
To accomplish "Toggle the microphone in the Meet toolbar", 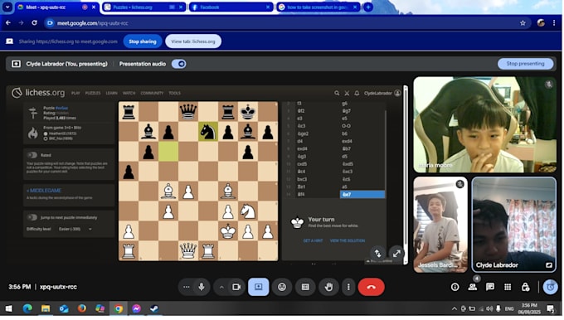I will (202, 287).
